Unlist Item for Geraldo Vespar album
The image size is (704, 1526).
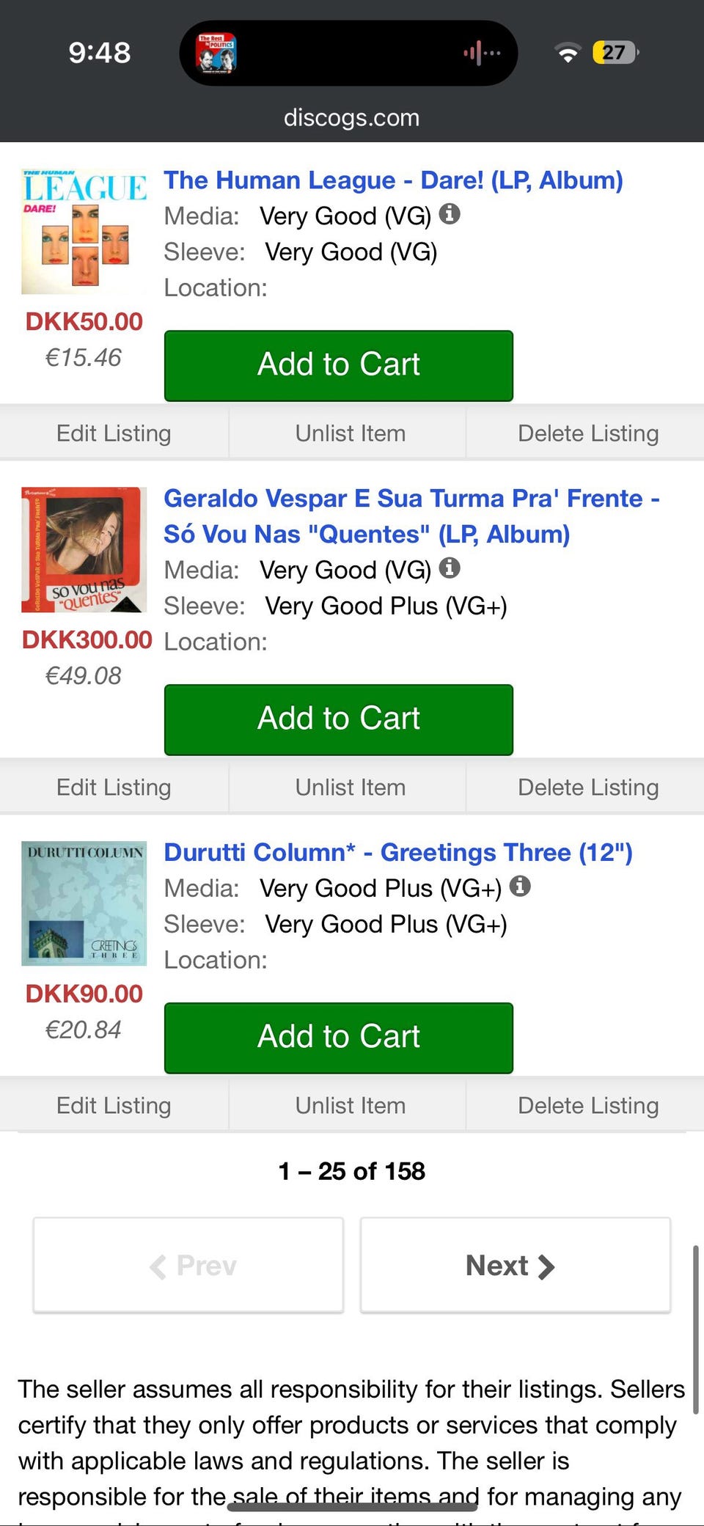pos(350,788)
